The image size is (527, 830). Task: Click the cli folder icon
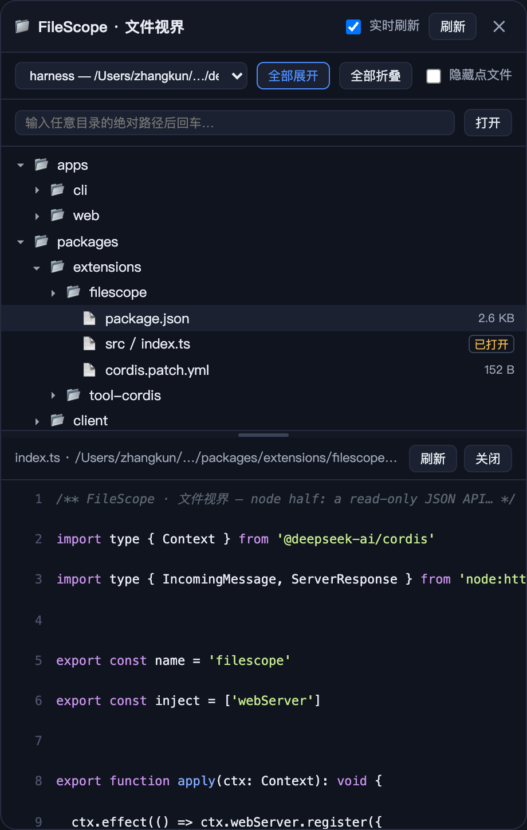pyautogui.click(x=57, y=190)
